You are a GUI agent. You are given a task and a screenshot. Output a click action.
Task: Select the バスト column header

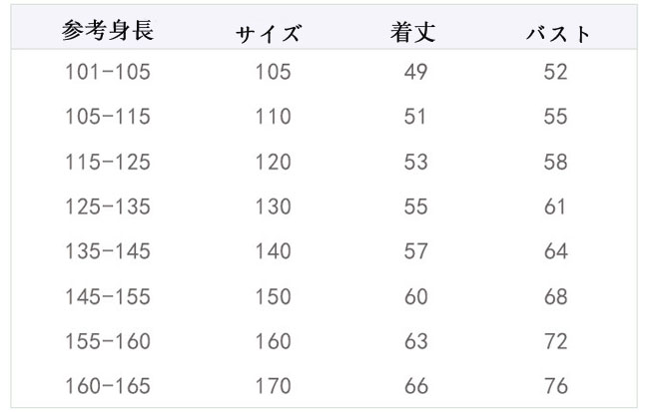558,34
